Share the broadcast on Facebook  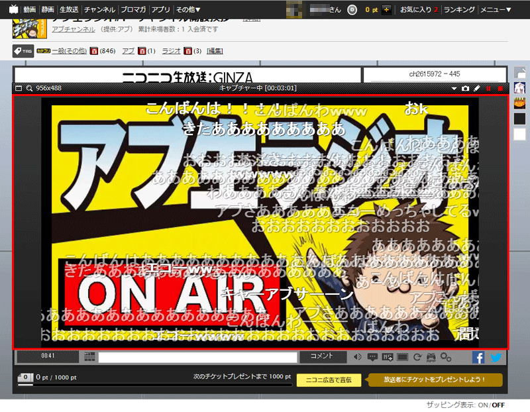[478, 357]
